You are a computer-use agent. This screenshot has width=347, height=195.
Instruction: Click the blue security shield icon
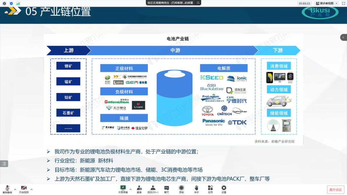[11, 3]
